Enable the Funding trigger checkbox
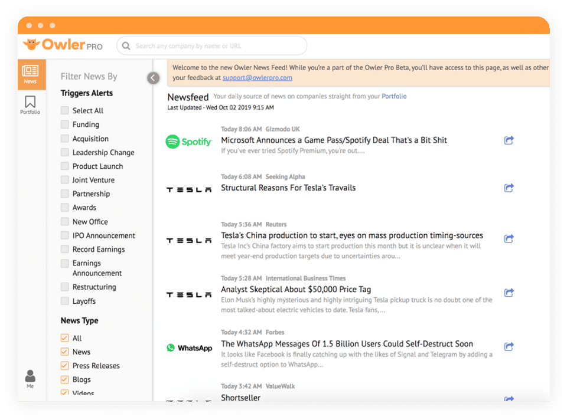The width and height of the screenshot is (567, 420). pos(65,124)
